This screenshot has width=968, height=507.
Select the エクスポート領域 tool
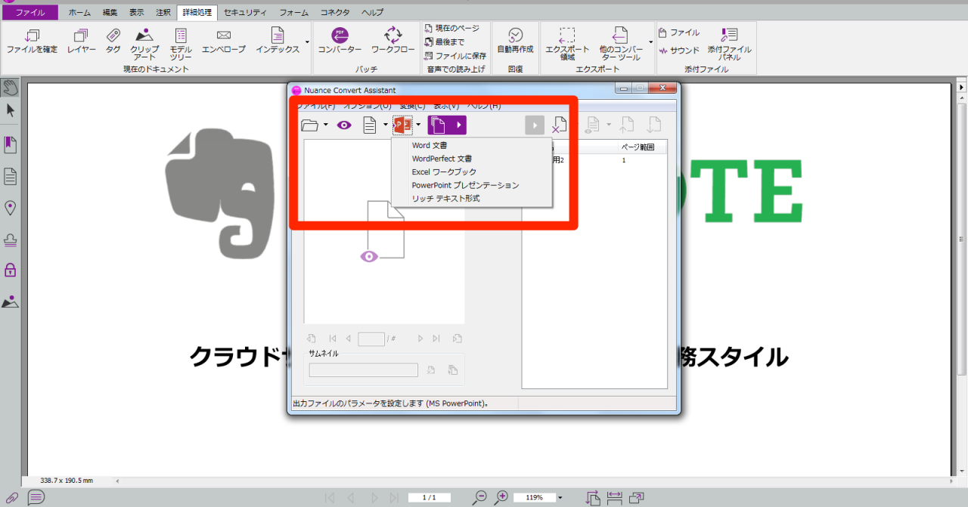[x=567, y=45]
